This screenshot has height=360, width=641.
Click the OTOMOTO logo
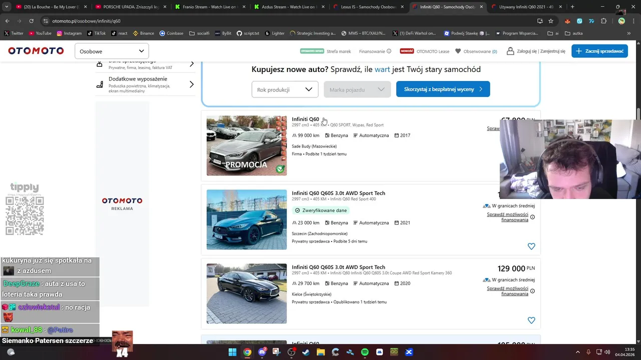[x=36, y=51]
